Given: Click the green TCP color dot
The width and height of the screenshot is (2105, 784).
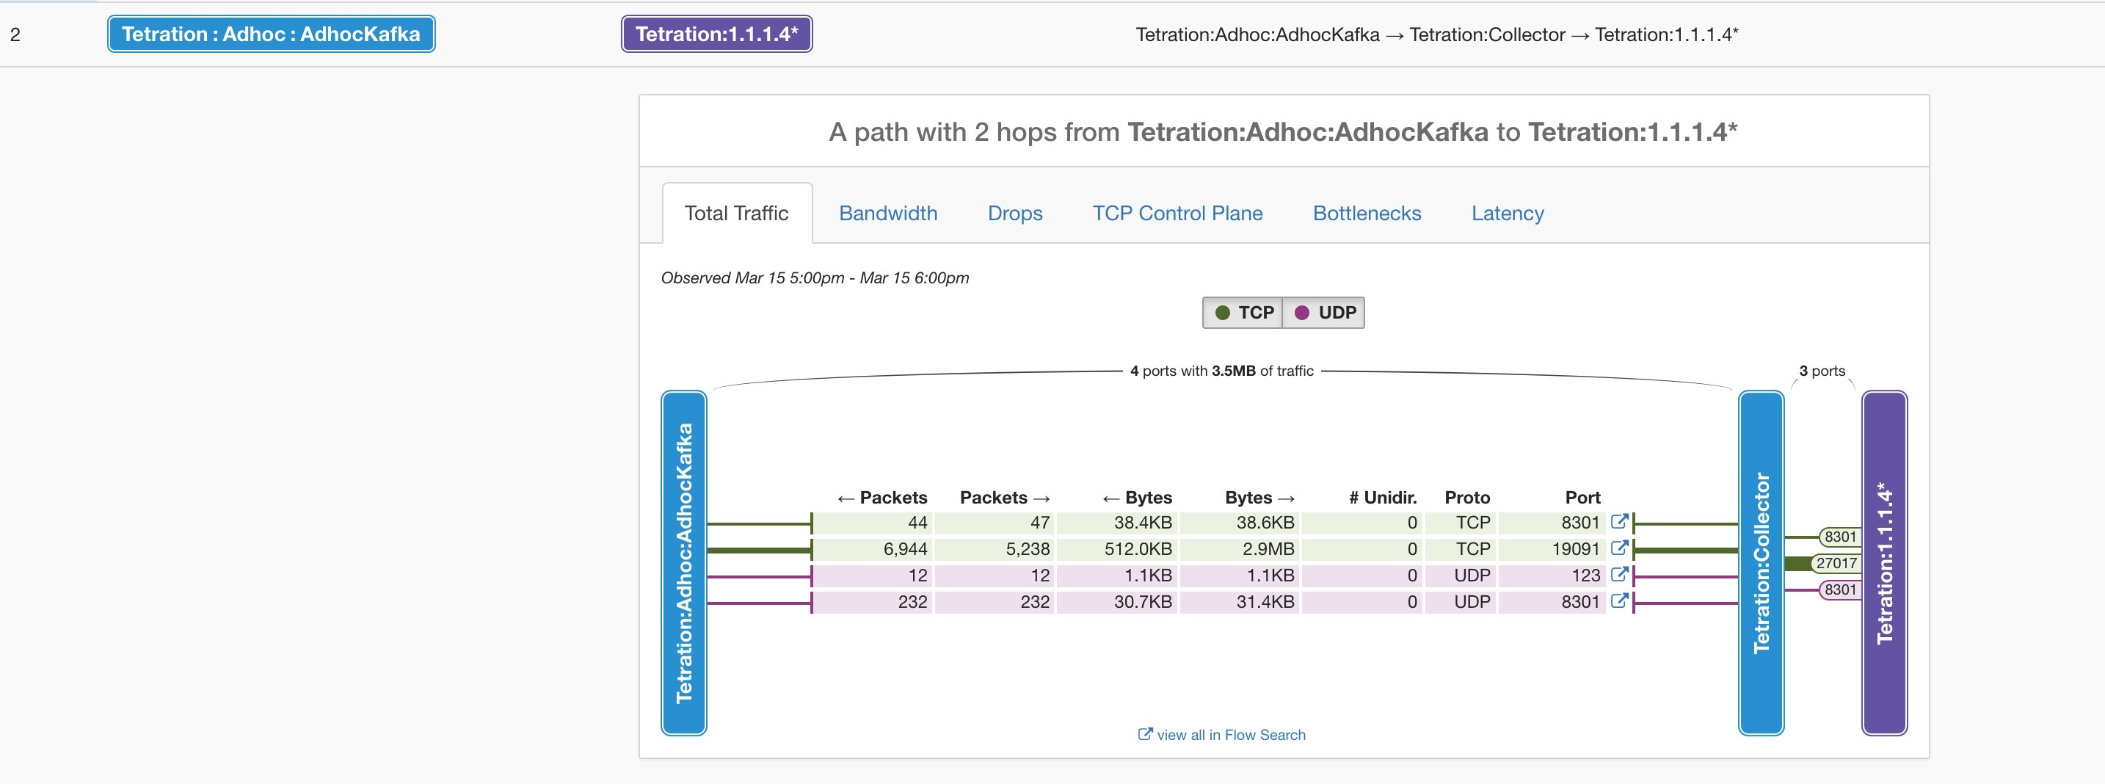Looking at the screenshot, I should 1223,312.
